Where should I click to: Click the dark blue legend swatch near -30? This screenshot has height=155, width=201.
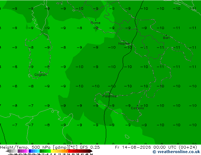coord(30,151)
